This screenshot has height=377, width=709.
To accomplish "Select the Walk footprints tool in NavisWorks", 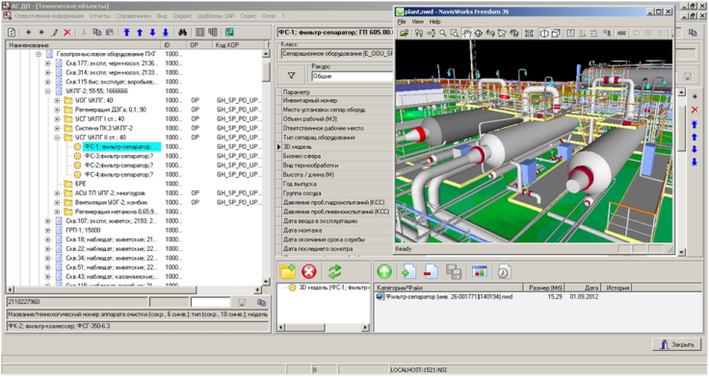I will pos(419,33).
